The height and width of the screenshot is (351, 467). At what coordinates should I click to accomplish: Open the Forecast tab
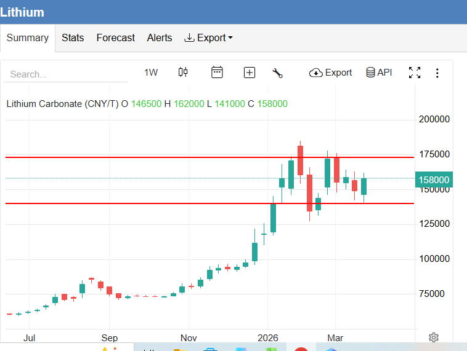tap(115, 38)
